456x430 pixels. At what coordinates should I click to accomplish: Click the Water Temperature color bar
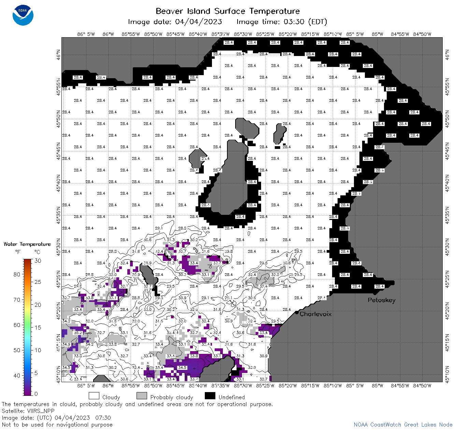tap(28, 327)
